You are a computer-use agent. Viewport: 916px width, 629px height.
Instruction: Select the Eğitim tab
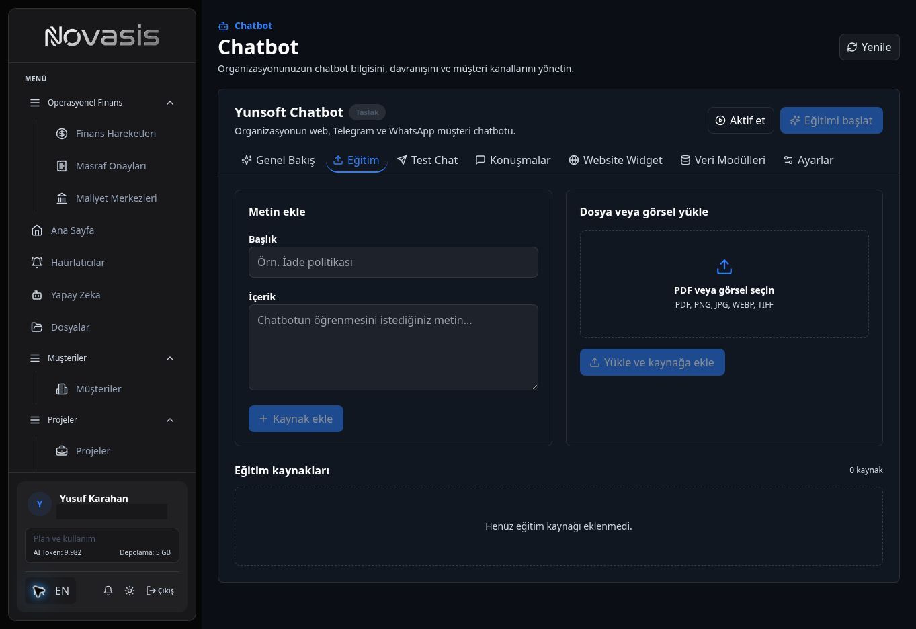356,160
